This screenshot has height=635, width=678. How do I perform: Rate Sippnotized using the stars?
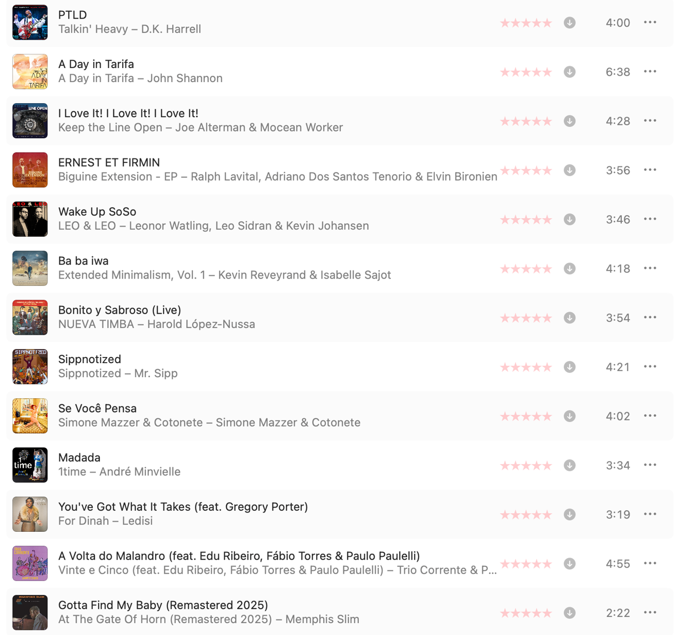(x=526, y=367)
